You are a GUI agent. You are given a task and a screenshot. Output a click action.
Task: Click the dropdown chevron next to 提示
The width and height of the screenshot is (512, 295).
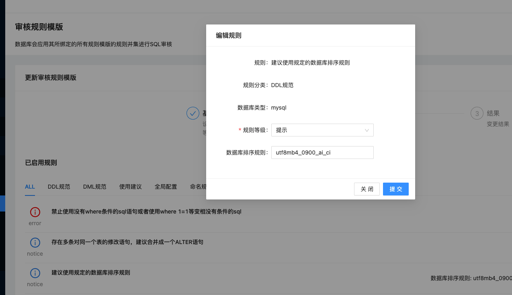pos(366,130)
